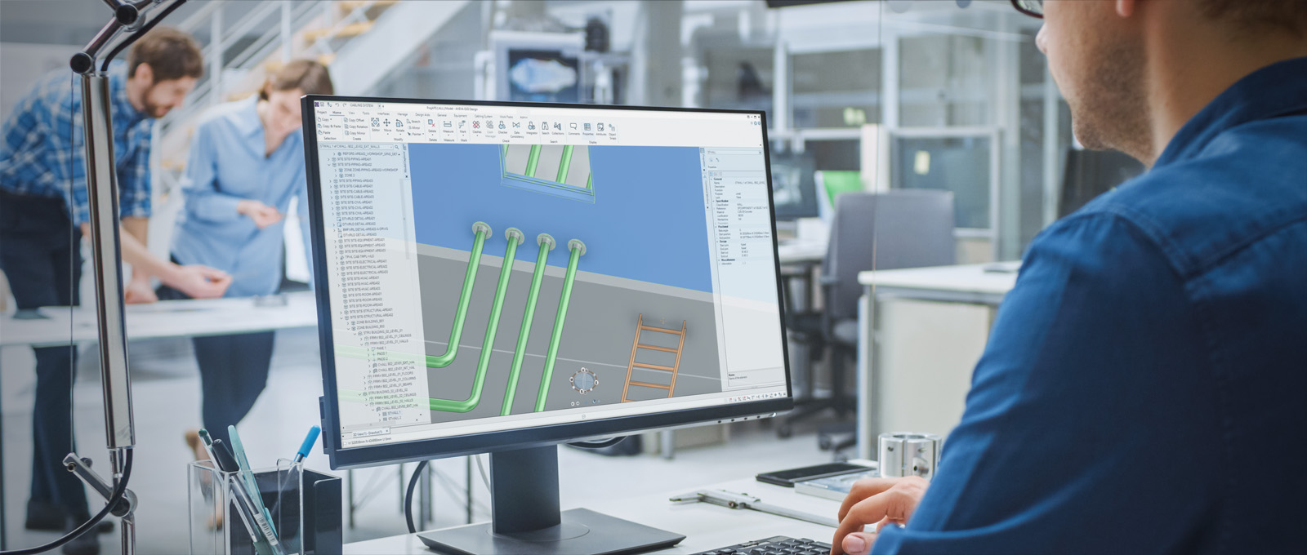The width and height of the screenshot is (1307, 555).
Task: Select the Move tool
Action: click(x=387, y=125)
